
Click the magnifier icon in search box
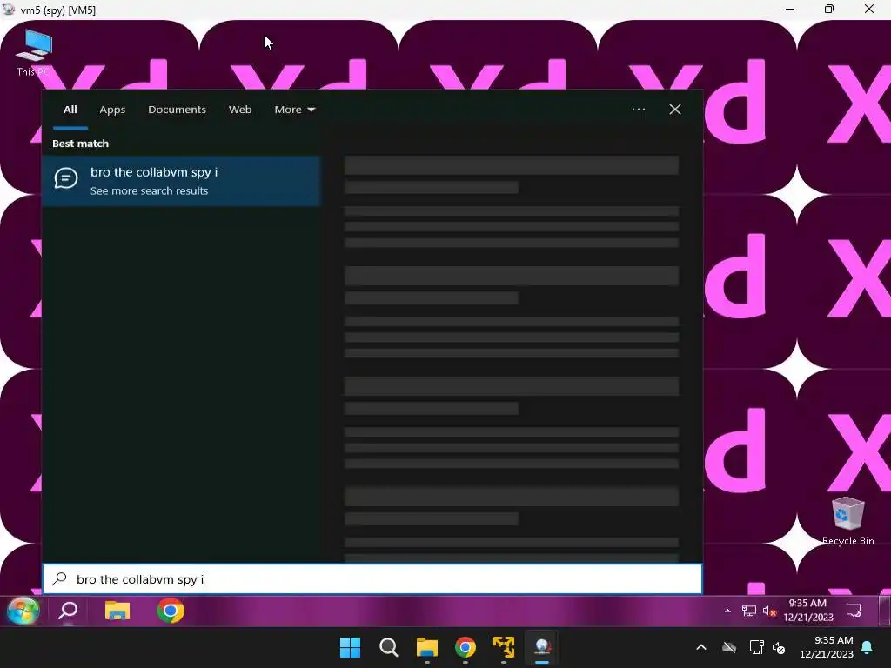(60, 578)
